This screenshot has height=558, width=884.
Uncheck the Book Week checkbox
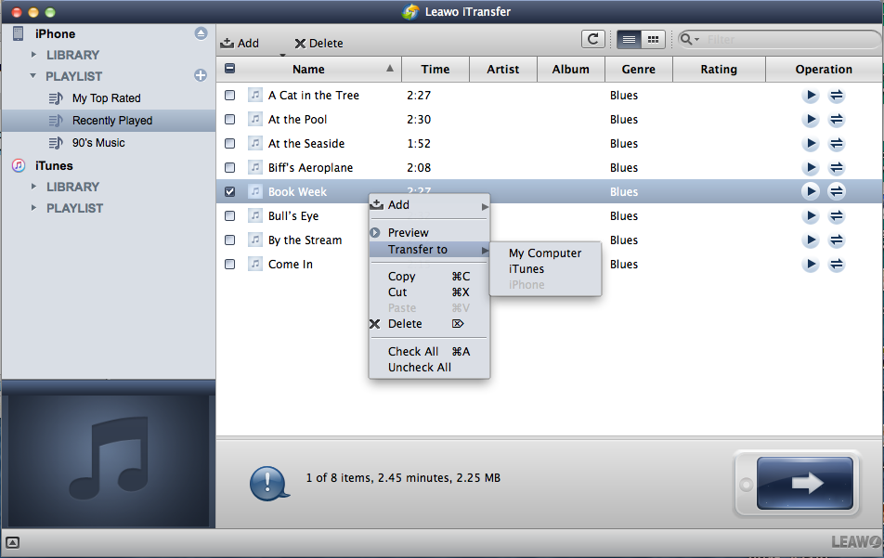tap(230, 192)
